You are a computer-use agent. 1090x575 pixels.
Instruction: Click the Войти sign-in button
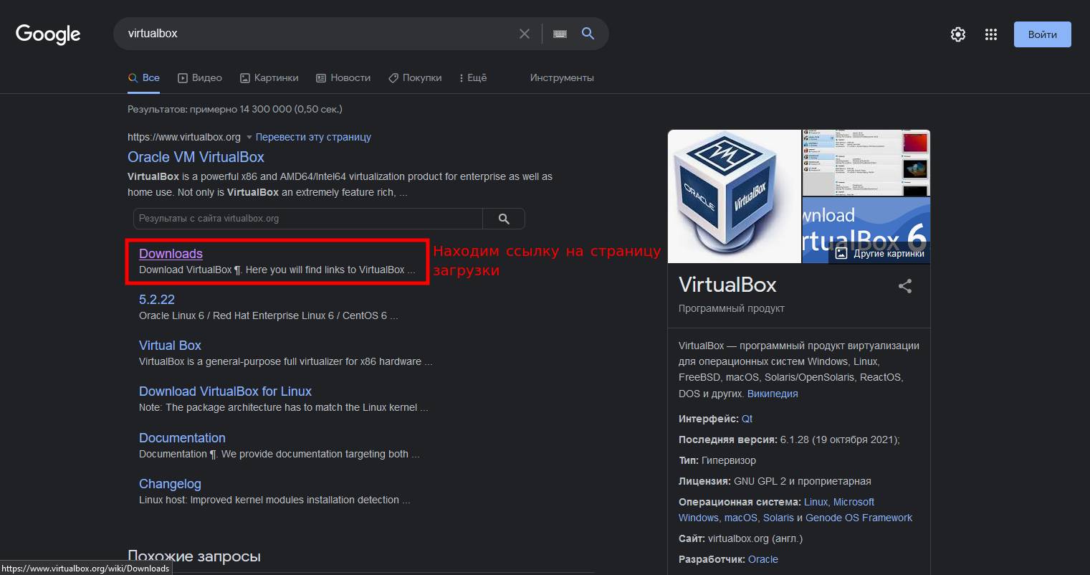[1042, 34]
